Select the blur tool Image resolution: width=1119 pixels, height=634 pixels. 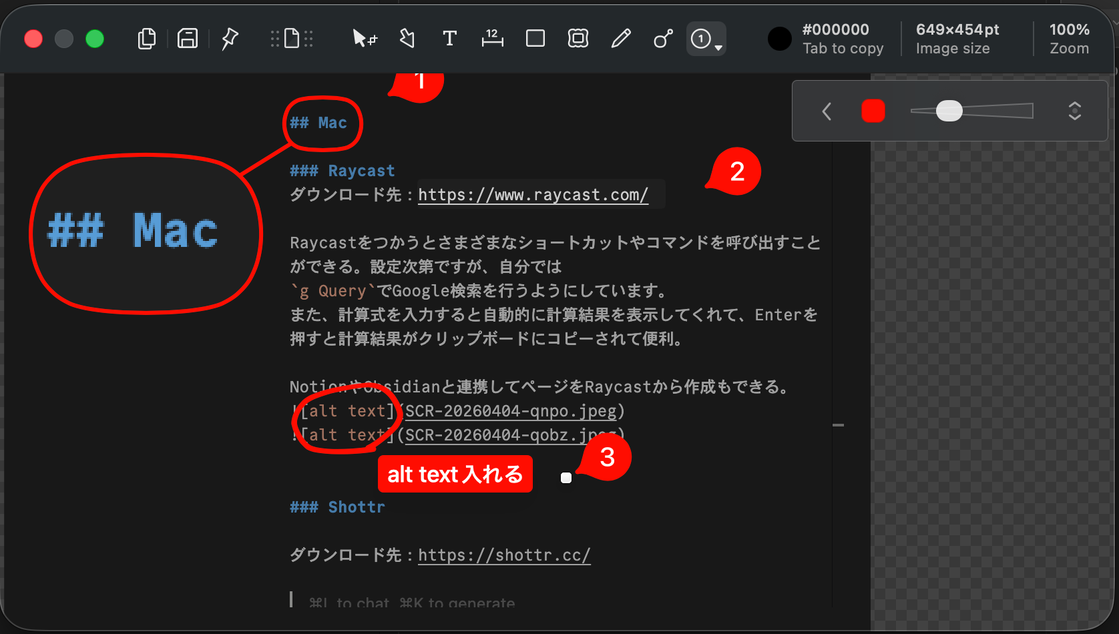(578, 38)
